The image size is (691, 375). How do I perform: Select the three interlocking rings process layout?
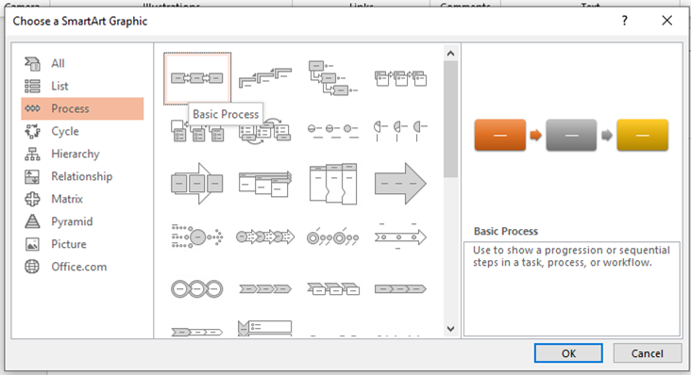tap(197, 289)
